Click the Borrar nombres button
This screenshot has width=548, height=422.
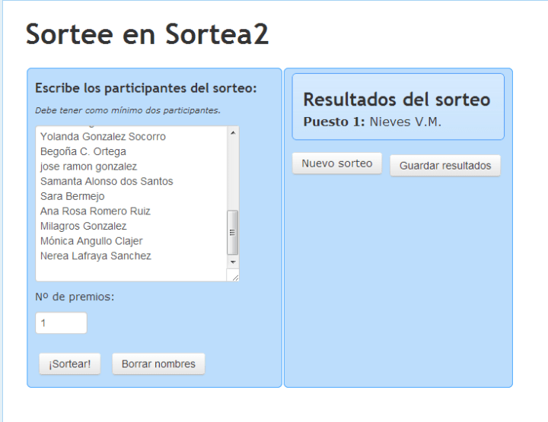[x=158, y=363]
